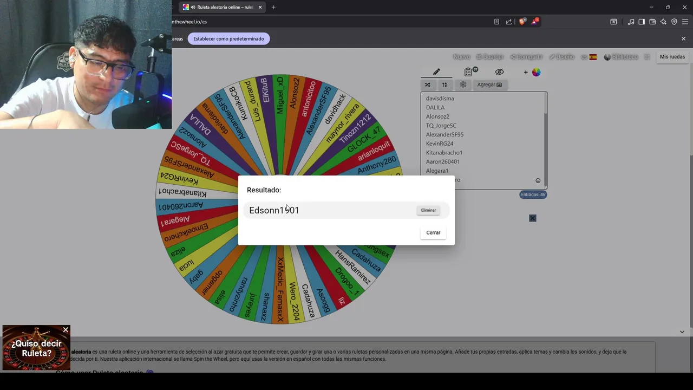
Task: Close the Ruleta advertisement popup
Action: (x=66, y=330)
